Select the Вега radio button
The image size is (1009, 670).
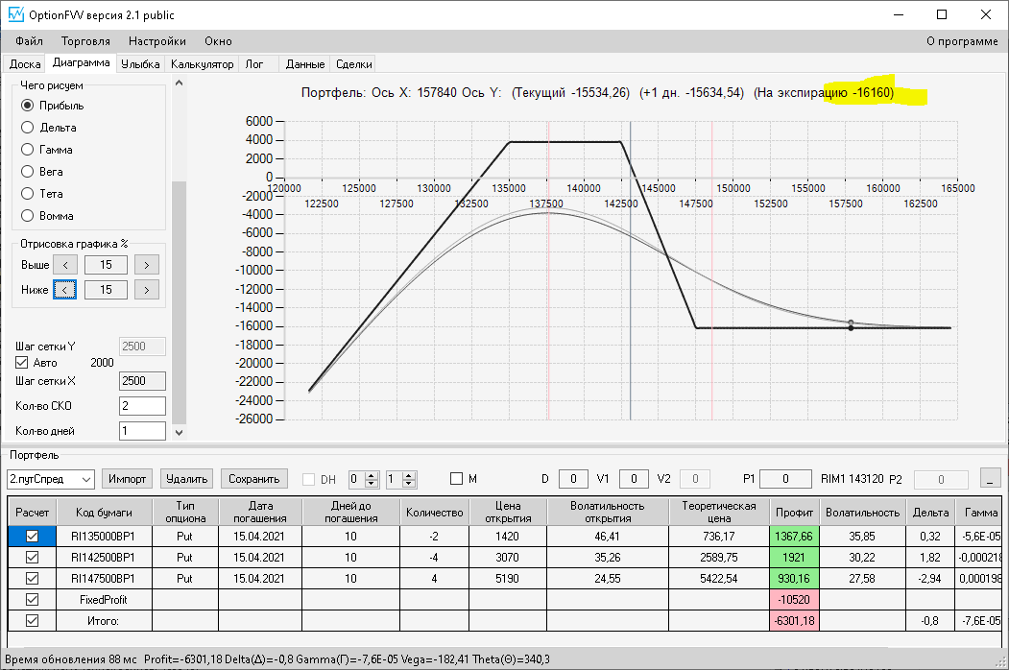[27, 171]
